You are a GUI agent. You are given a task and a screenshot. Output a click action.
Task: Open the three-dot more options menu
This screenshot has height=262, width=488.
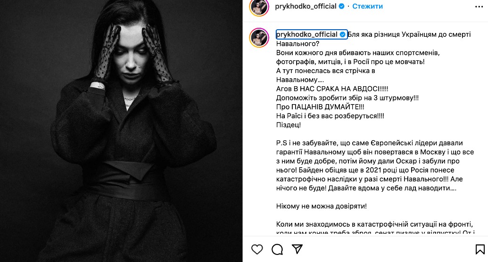pyautogui.click(x=479, y=7)
